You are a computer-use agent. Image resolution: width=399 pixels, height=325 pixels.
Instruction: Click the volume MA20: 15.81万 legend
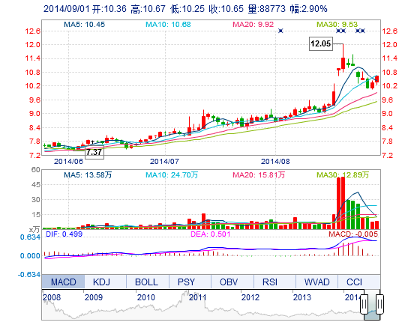point(259,174)
